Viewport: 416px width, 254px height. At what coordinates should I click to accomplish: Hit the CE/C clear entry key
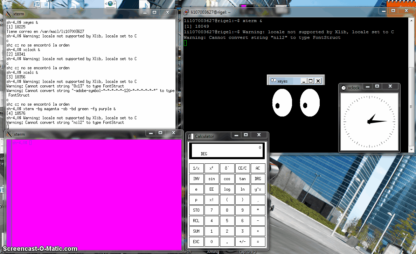[x=242, y=168]
